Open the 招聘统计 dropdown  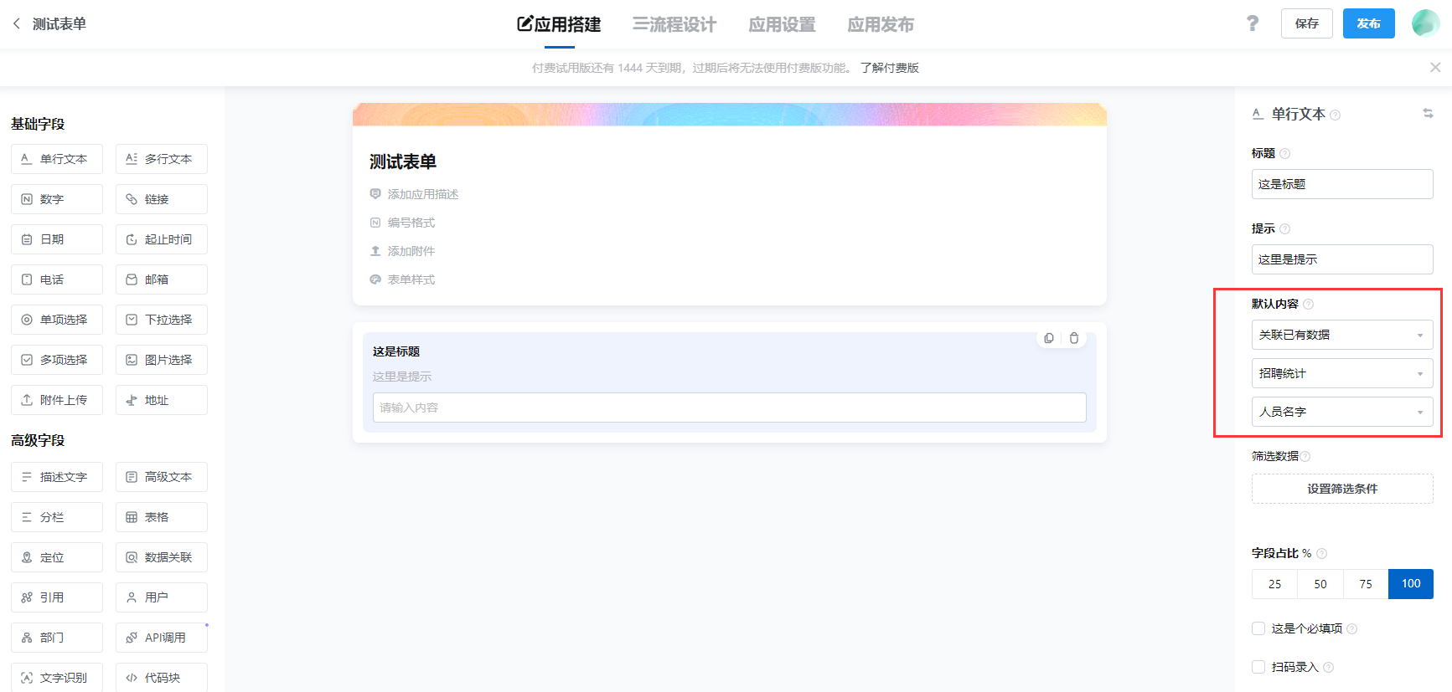1342,373
